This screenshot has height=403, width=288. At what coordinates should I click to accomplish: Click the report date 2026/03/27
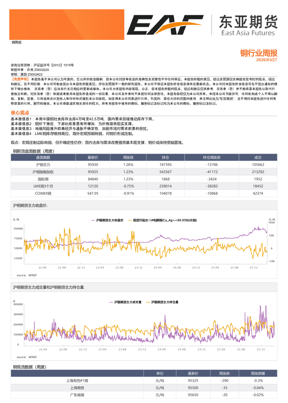(x=268, y=59)
